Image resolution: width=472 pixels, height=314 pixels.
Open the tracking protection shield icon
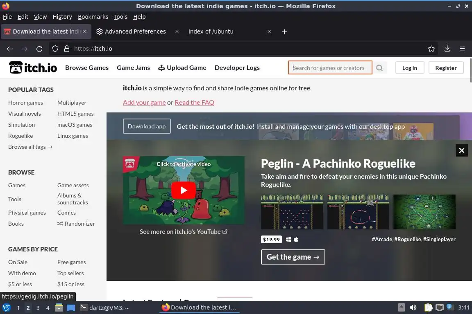[x=55, y=49]
